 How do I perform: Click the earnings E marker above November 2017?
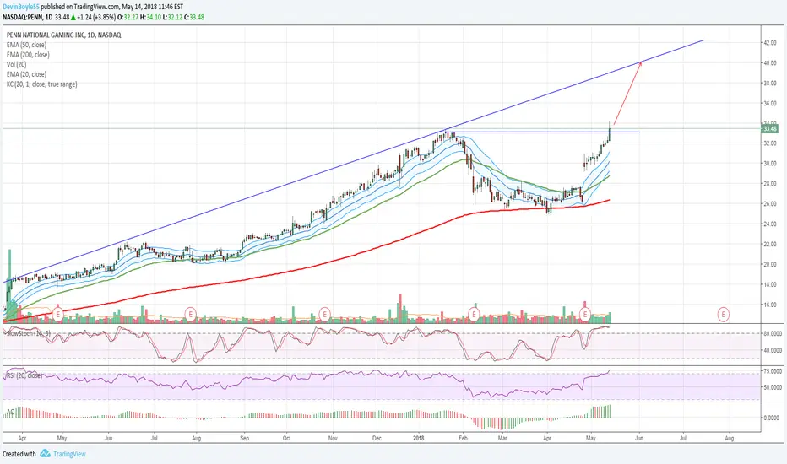325,315
